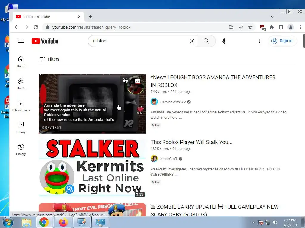Launch Firefox from taskbar
Screen dimensions: 305x228
pyautogui.click(x=63, y=222)
